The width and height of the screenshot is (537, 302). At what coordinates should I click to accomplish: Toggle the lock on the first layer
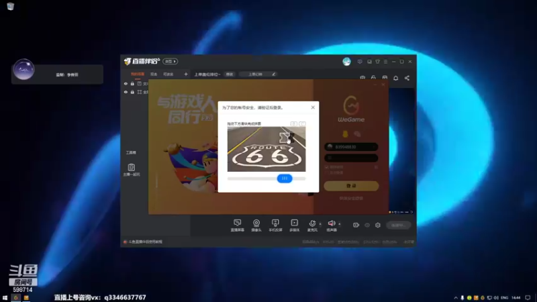132,84
